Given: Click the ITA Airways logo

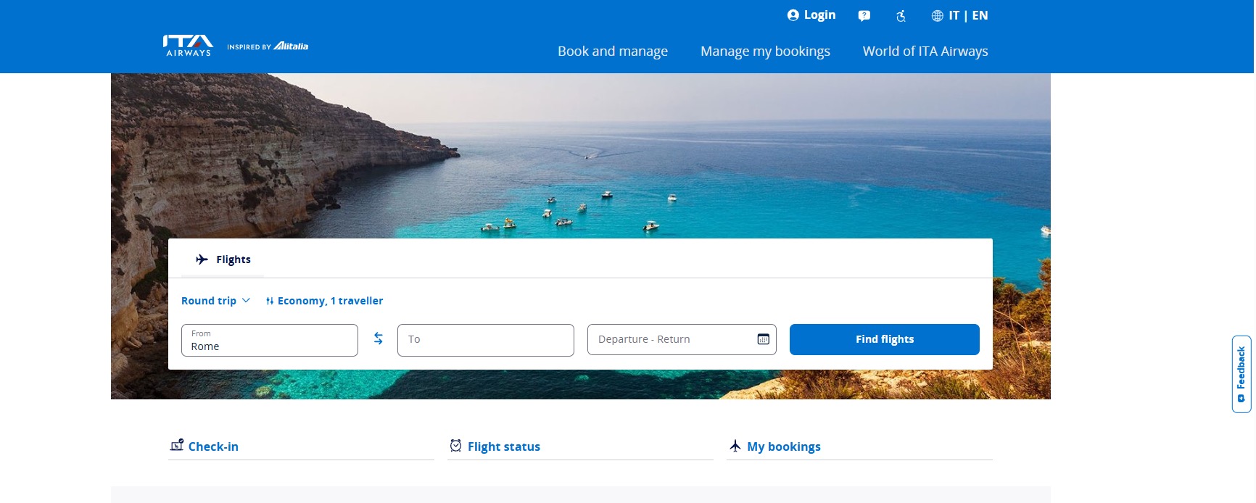Looking at the screenshot, I should tap(188, 46).
